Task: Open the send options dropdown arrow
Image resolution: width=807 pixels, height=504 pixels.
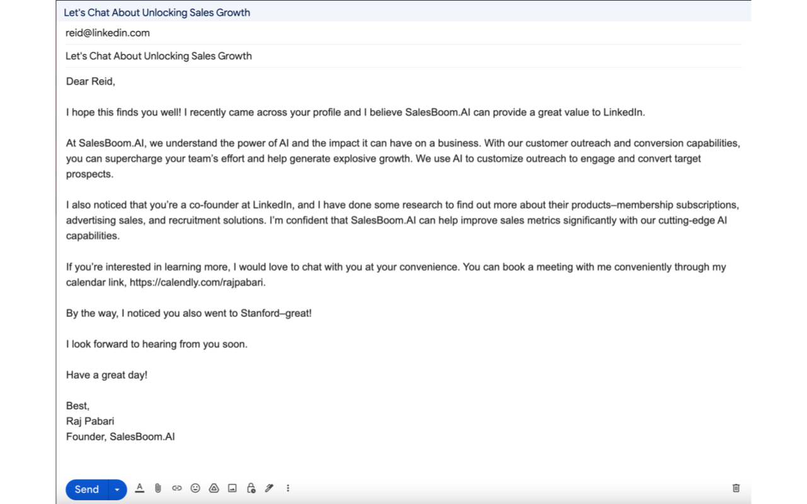Action: tap(117, 490)
